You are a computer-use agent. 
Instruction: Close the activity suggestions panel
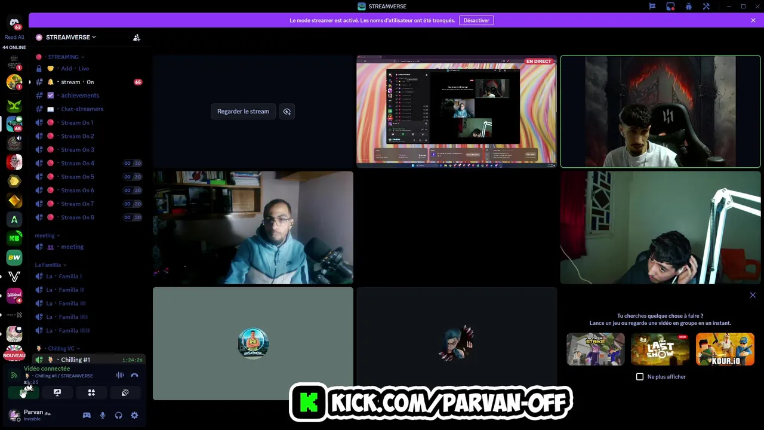(x=753, y=295)
